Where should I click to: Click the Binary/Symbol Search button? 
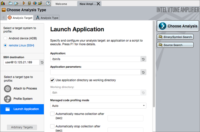click(175, 37)
